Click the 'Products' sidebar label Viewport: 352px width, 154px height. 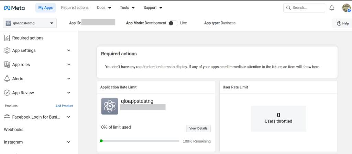pyautogui.click(x=11, y=106)
